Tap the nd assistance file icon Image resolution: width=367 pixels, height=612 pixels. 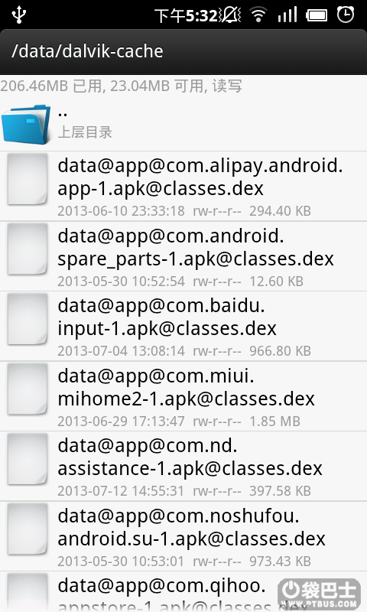point(28,458)
